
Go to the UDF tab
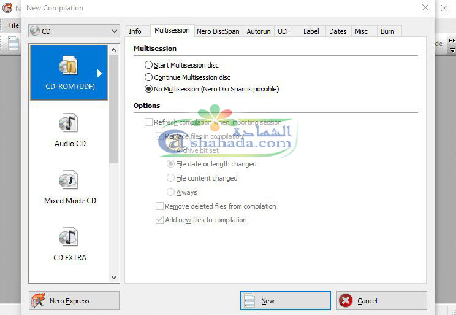point(284,31)
